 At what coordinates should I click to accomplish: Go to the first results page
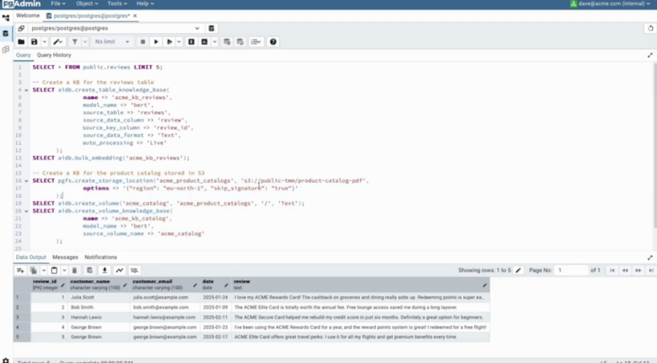pos(612,271)
